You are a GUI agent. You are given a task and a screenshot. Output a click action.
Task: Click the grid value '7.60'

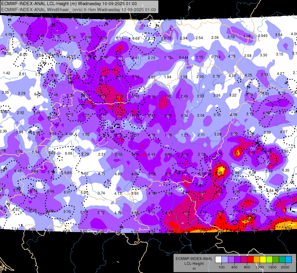coord(119,96)
